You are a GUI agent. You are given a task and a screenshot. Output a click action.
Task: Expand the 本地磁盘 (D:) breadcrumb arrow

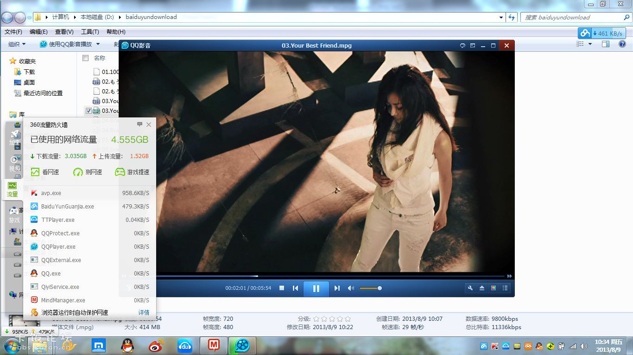pyautogui.click(x=120, y=17)
